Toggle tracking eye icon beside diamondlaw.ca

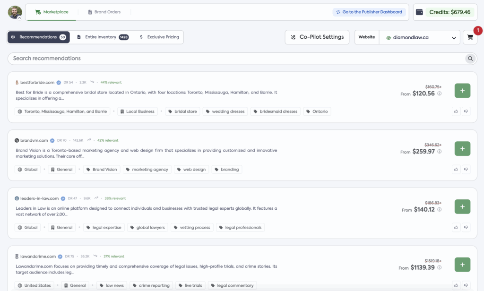[x=389, y=38]
